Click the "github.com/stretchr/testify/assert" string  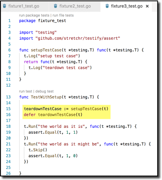78,38
